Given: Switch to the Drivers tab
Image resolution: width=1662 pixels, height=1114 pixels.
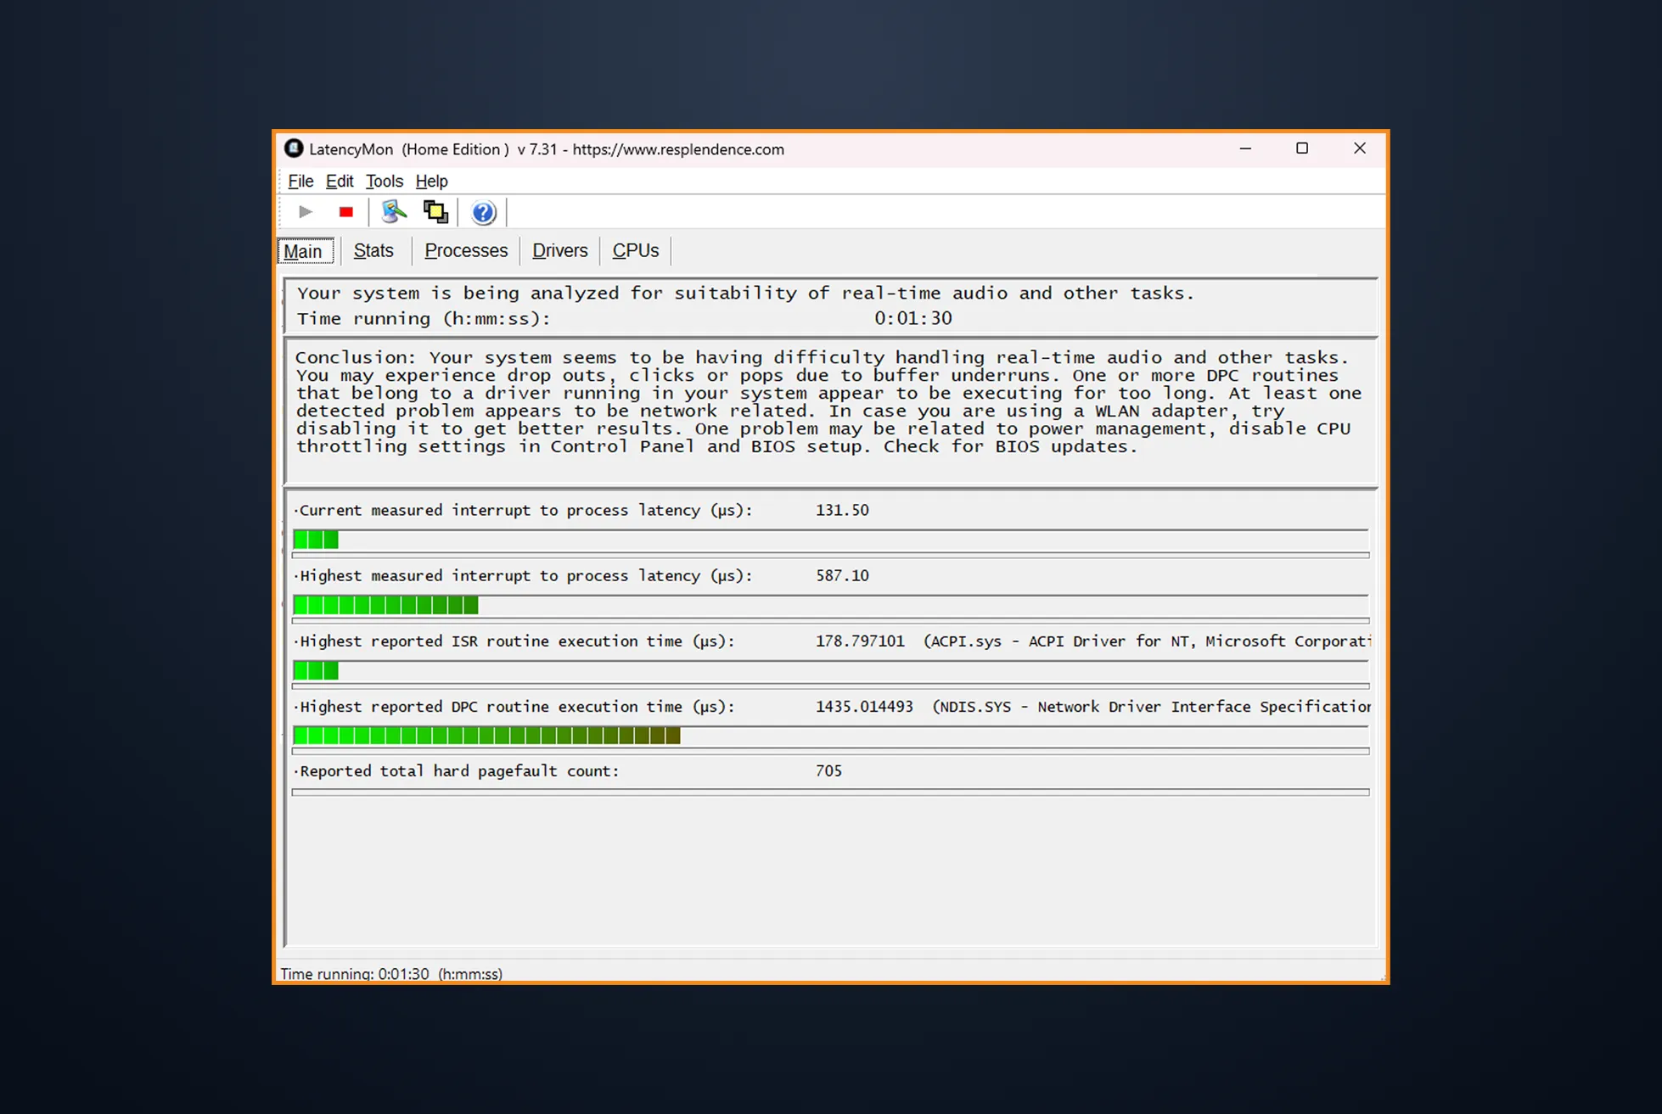Looking at the screenshot, I should click(x=560, y=251).
